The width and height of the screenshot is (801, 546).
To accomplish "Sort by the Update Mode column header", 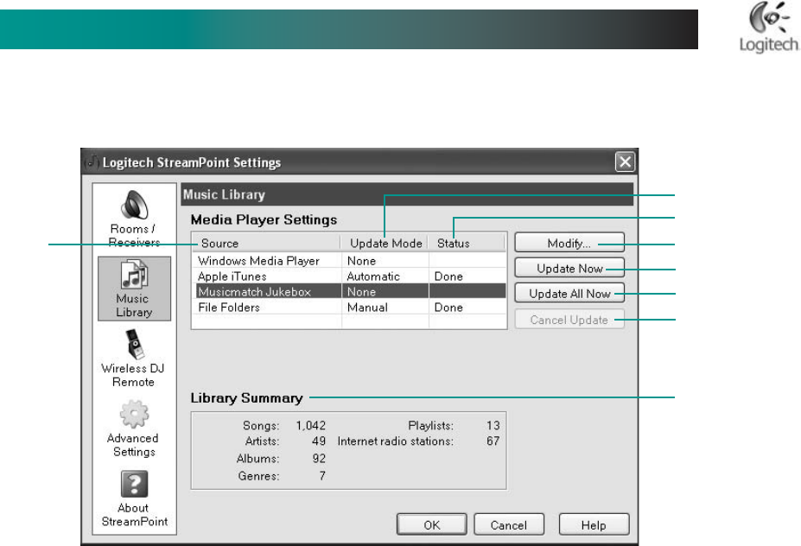I will 385,243.
